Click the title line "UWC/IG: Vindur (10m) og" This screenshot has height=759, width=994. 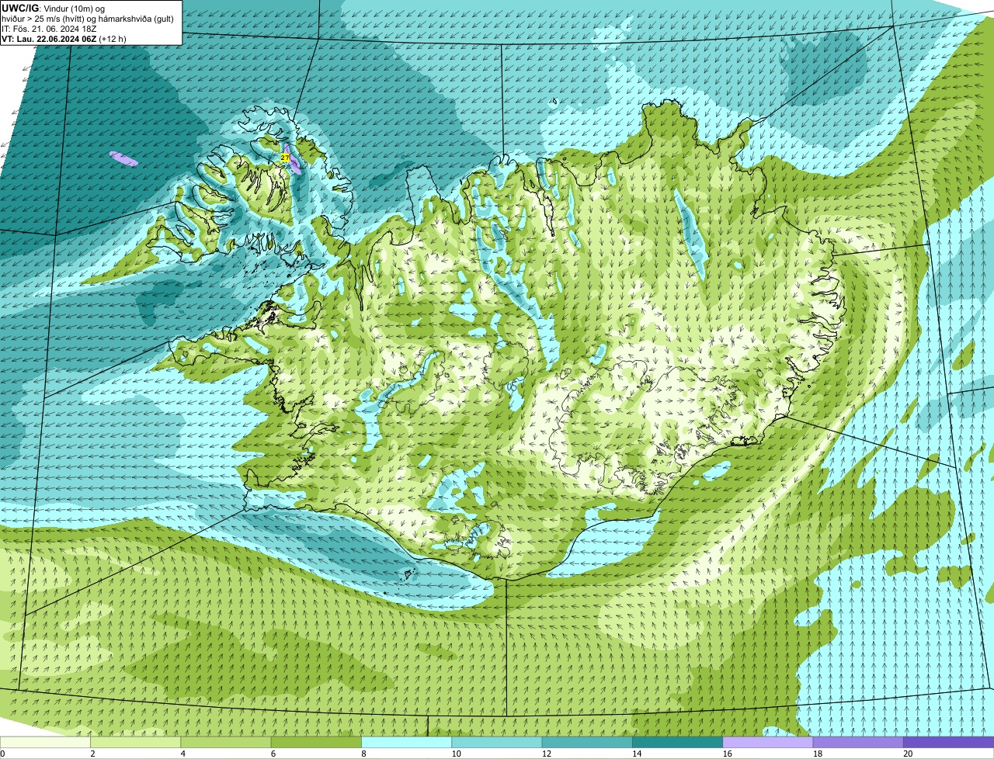pyautogui.click(x=54, y=8)
